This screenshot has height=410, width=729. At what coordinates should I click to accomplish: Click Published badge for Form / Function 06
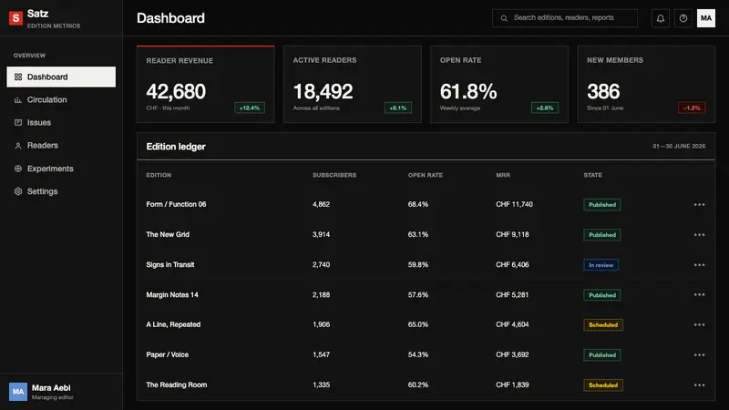point(602,204)
